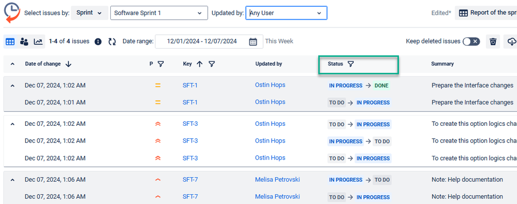Image resolution: width=517 pixels, height=204 pixels.
Task: Click the Report of the sprint button
Action: pos(486,13)
